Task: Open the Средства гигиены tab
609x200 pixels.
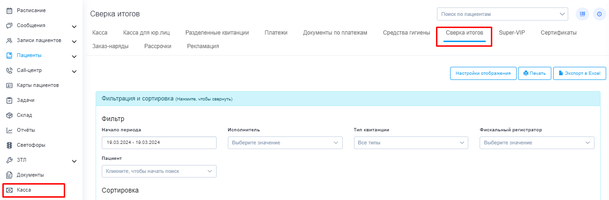Action: pyautogui.click(x=406, y=33)
